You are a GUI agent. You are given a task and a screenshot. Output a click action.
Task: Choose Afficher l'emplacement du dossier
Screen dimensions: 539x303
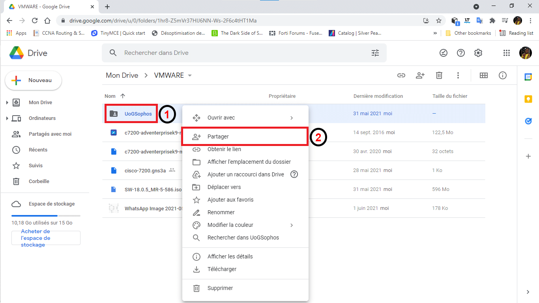(x=245, y=162)
